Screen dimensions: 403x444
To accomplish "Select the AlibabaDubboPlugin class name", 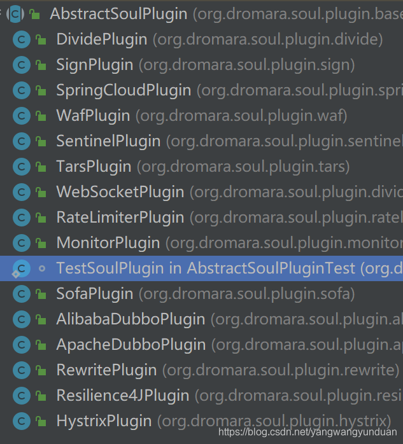I will [131, 319].
